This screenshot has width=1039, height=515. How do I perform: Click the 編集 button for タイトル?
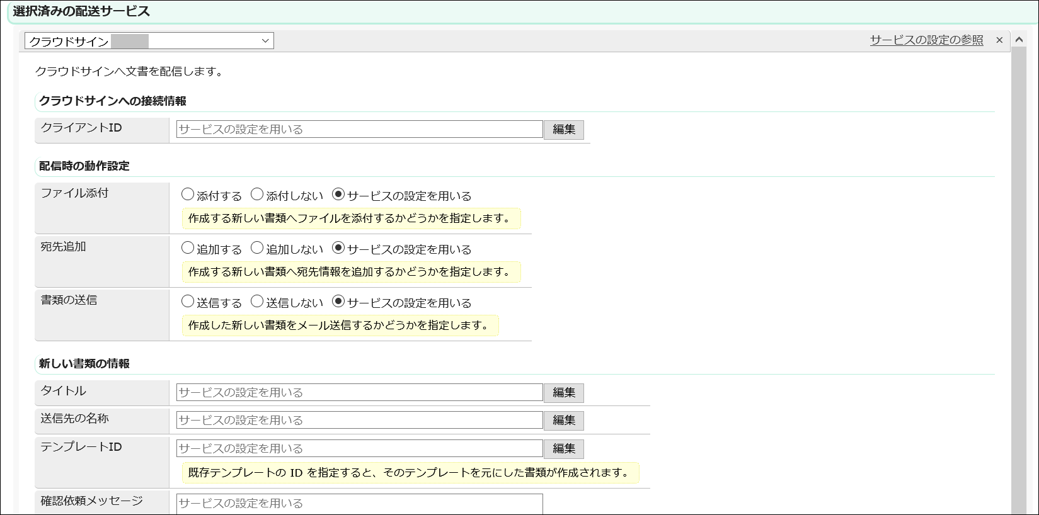[x=564, y=393]
